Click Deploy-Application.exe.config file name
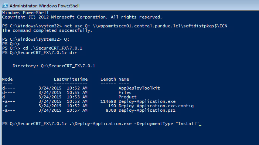 [156, 106]
